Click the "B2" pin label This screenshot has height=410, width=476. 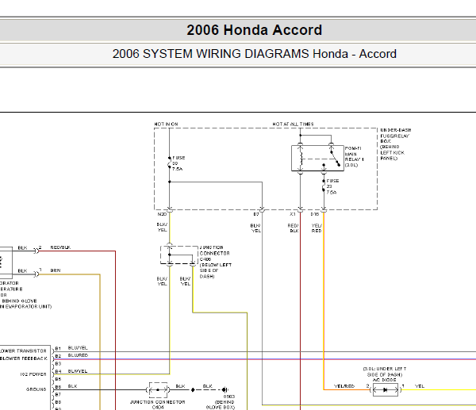click(x=58, y=356)
